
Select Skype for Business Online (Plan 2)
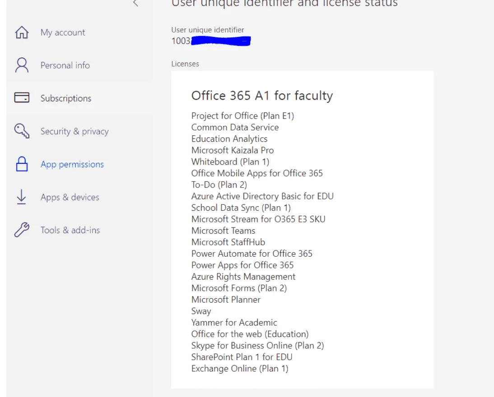tap(258, 346)
